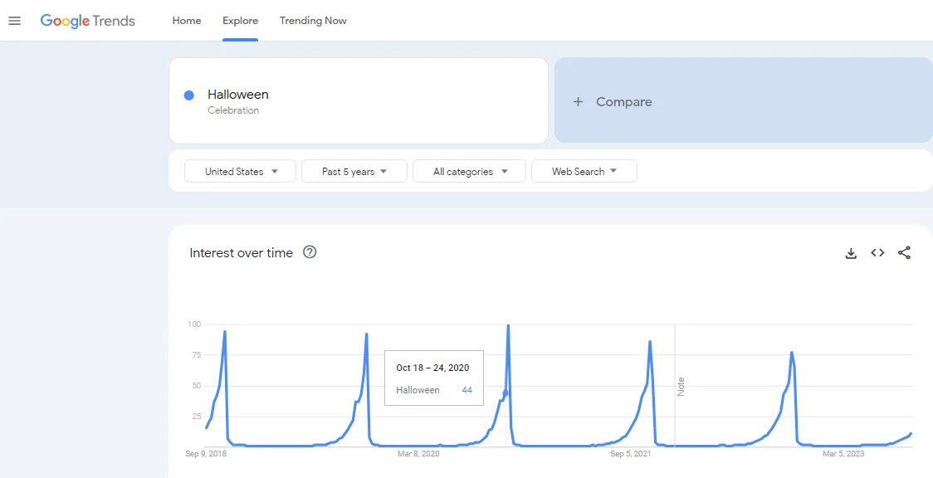Select the Explore tab
This screenshot has width=933, height=478.
click(x=240, y=21)
